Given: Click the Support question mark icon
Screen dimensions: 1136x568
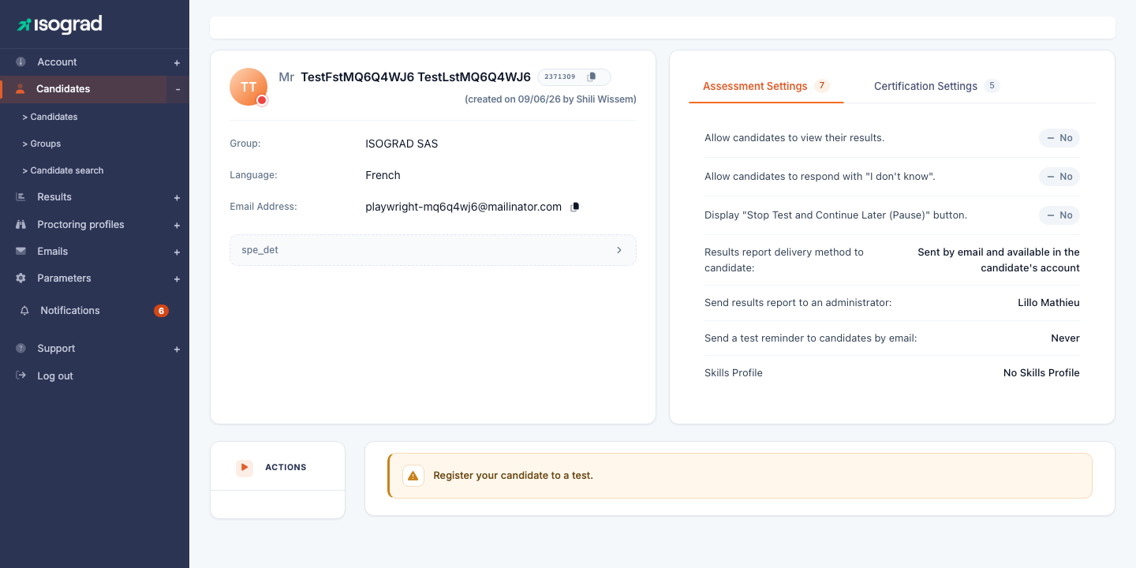Looking at the screenshot, I should coord(21,348).
